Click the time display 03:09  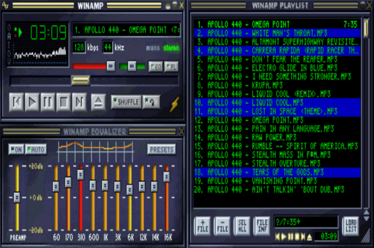[x=49, y=33]
